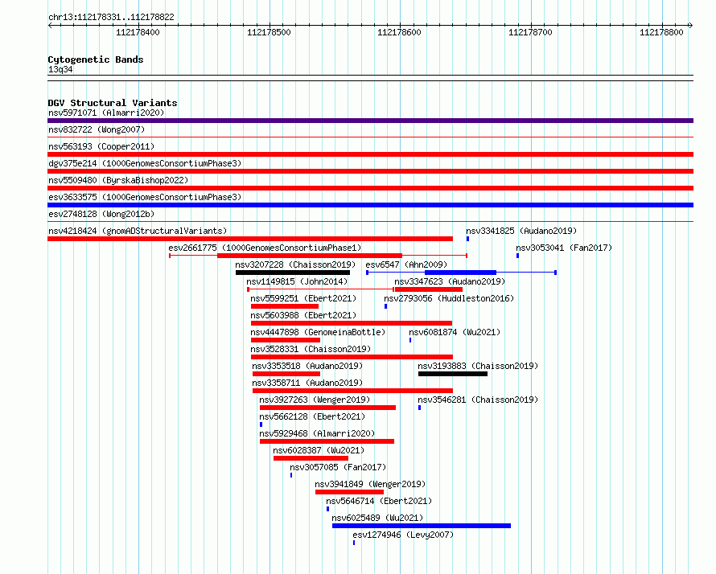
Task: Click the nsv3341825 (Audano2019) label
Action: pyautogui.click(x=521, y=231)
